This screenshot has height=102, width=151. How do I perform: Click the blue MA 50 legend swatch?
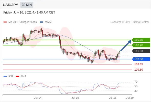[41, 22]
